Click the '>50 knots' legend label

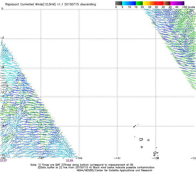pos(188,7)
